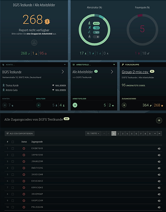The height and width of the screenshot is (212, 166).
Task: Check the box for row 8 39VEM0WP
Action: (13, 194)
